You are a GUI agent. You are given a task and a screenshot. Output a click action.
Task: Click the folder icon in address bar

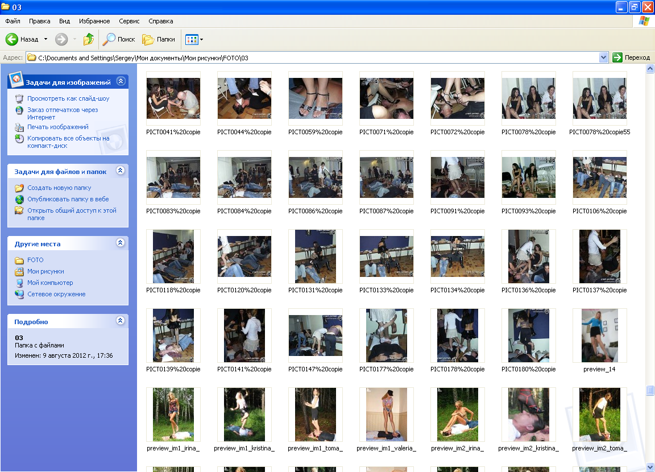32,57
